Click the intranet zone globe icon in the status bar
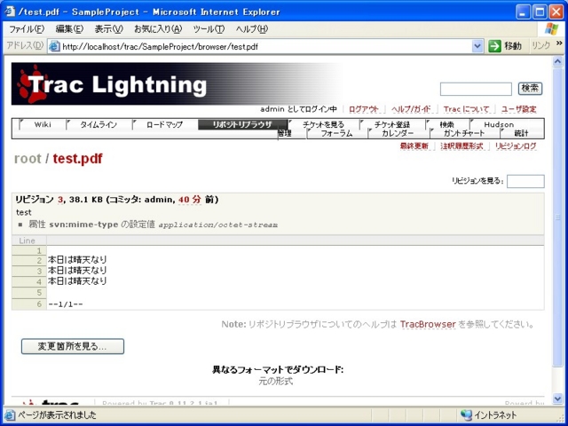 coord(466,414)
